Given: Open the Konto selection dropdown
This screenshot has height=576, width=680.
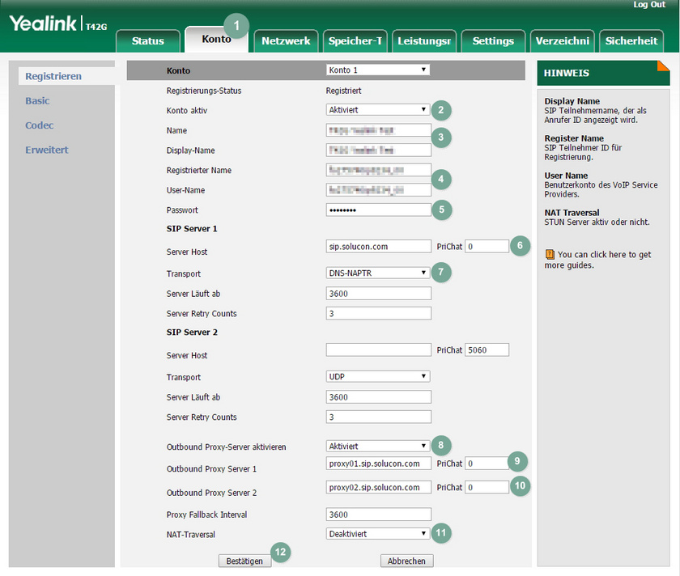Looking at the screenshot, I should pyautogui.click(x=377, y=70).
